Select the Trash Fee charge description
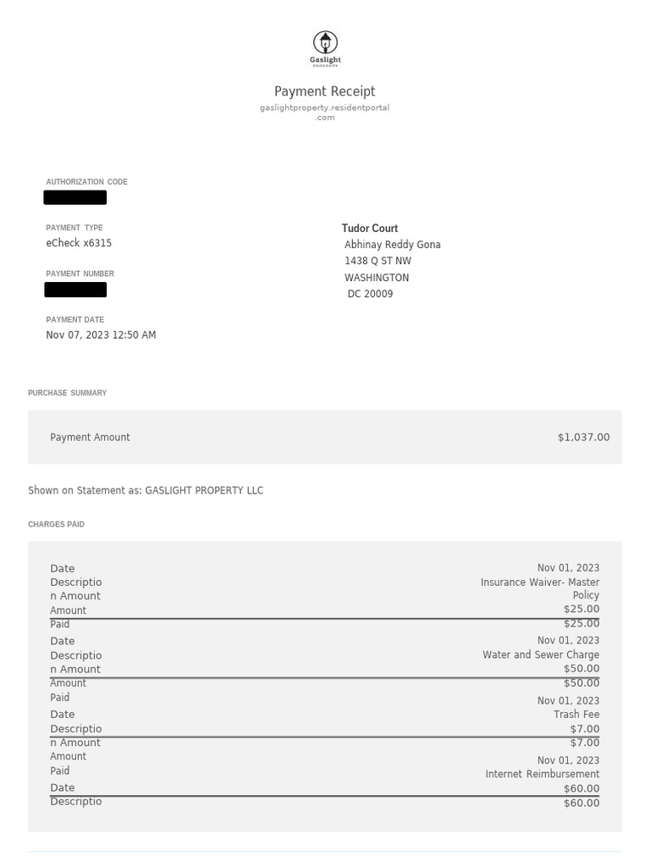The image size is (650, 867). click(576, 715)
